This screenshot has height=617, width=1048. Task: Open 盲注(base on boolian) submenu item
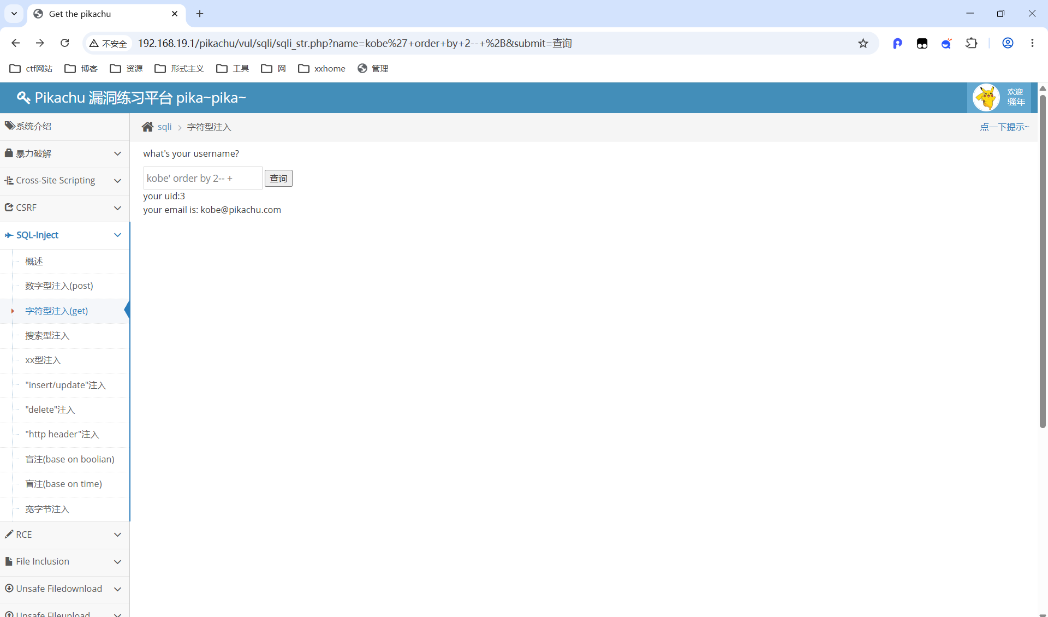pyautogui.click(x=70, y=459)
